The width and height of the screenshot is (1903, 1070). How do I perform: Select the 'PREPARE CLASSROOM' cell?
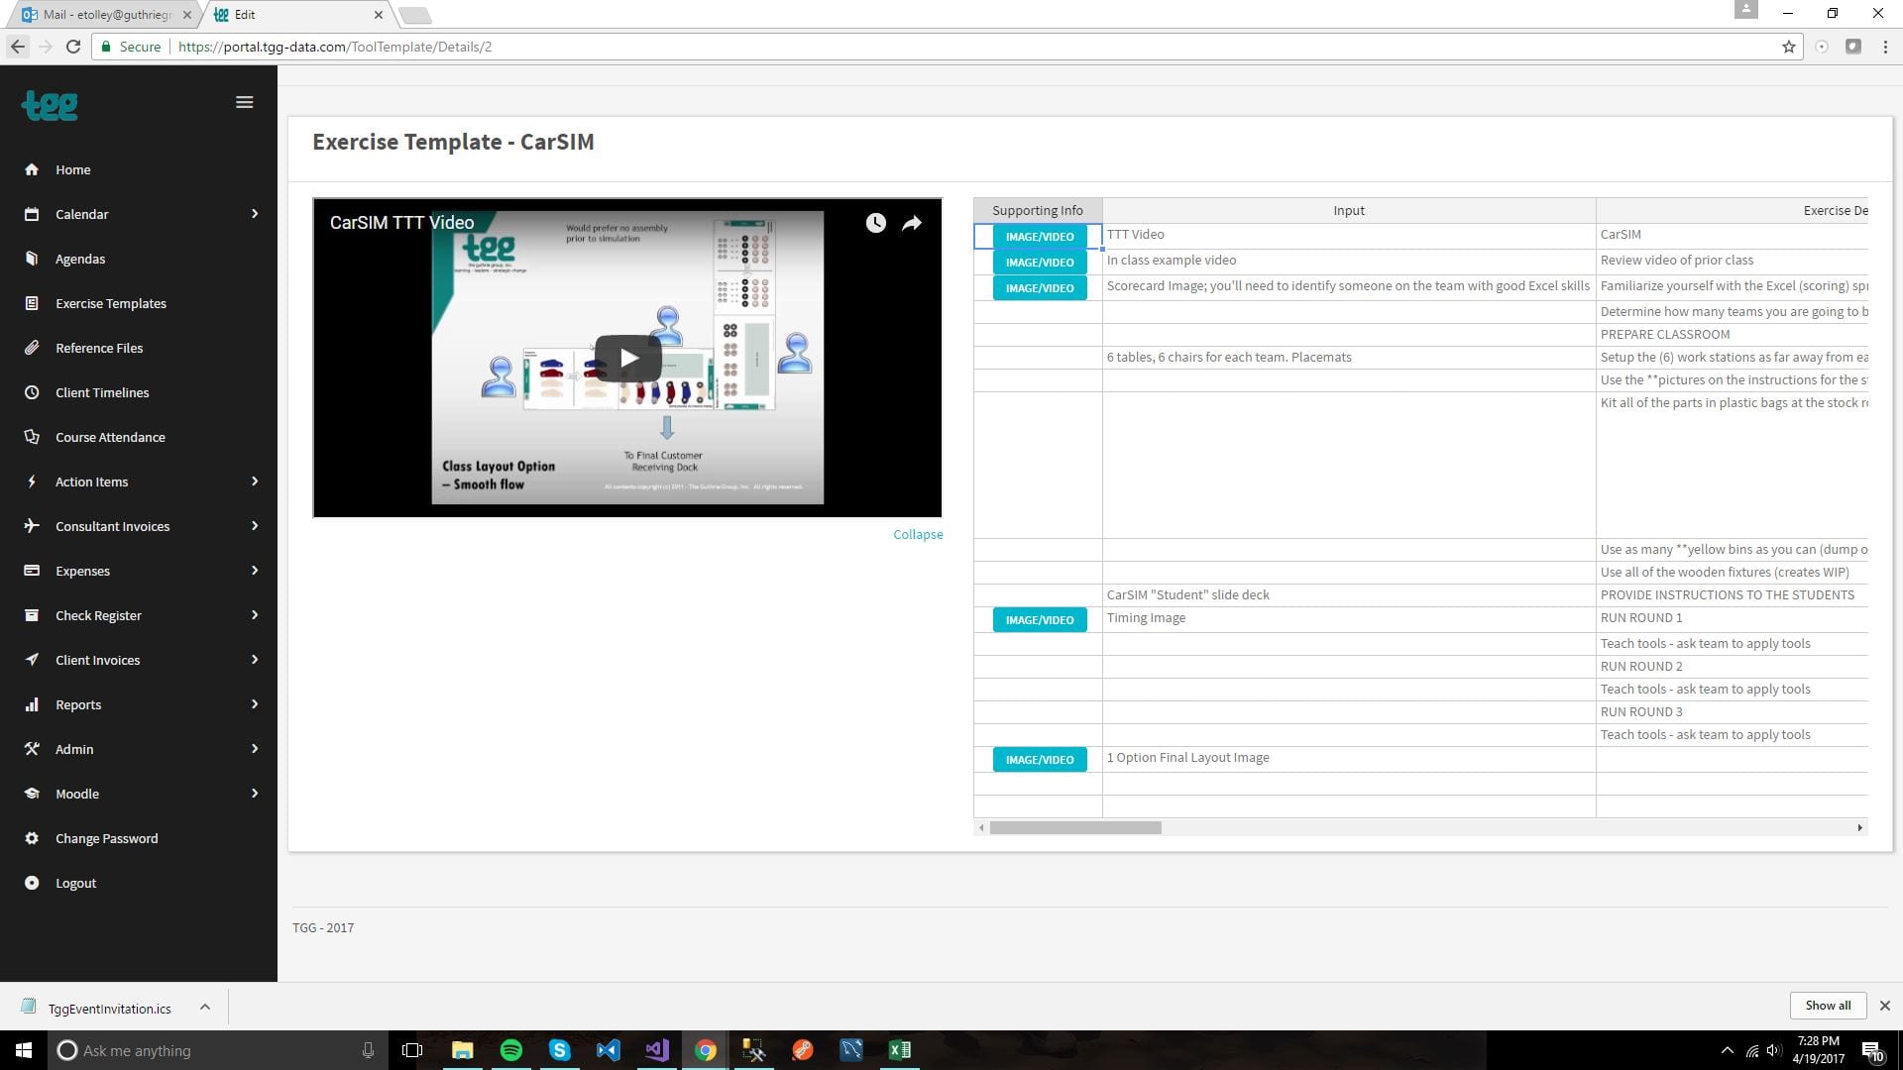1732,335
